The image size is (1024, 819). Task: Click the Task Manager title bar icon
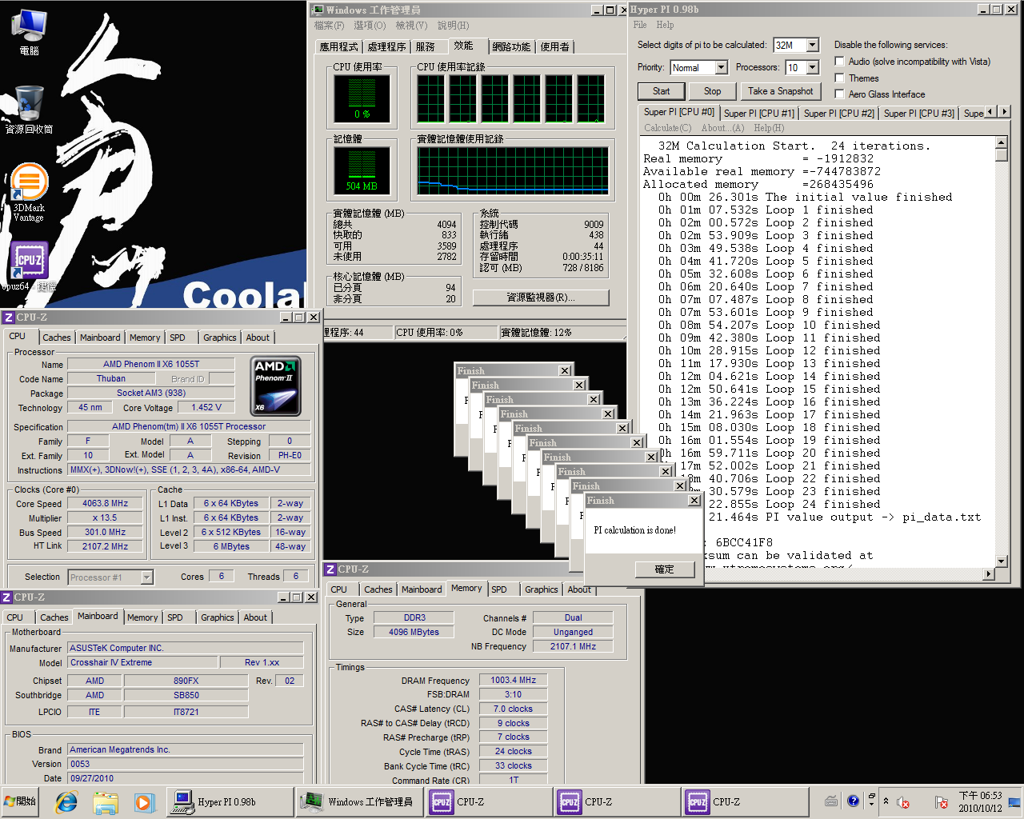318,10
